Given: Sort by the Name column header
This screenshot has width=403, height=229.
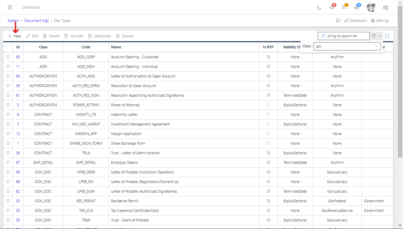Looking at the screenshot, I should (x=184, y=47).
